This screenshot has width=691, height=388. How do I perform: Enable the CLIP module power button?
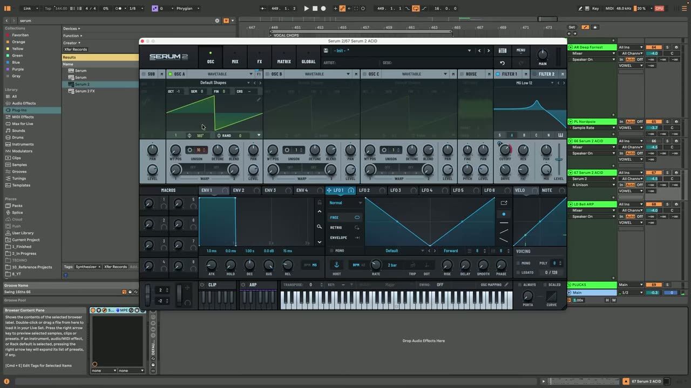click(202, 285)
